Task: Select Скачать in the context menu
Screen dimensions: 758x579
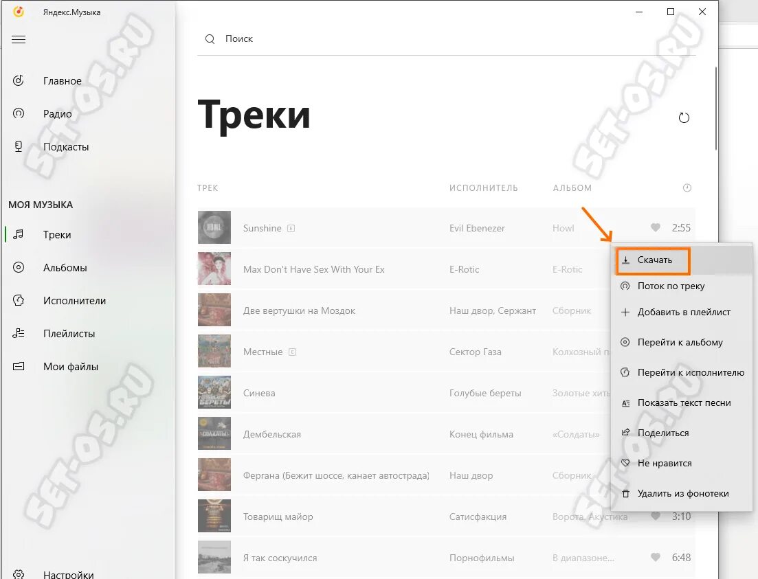Action: coord(653,260)
